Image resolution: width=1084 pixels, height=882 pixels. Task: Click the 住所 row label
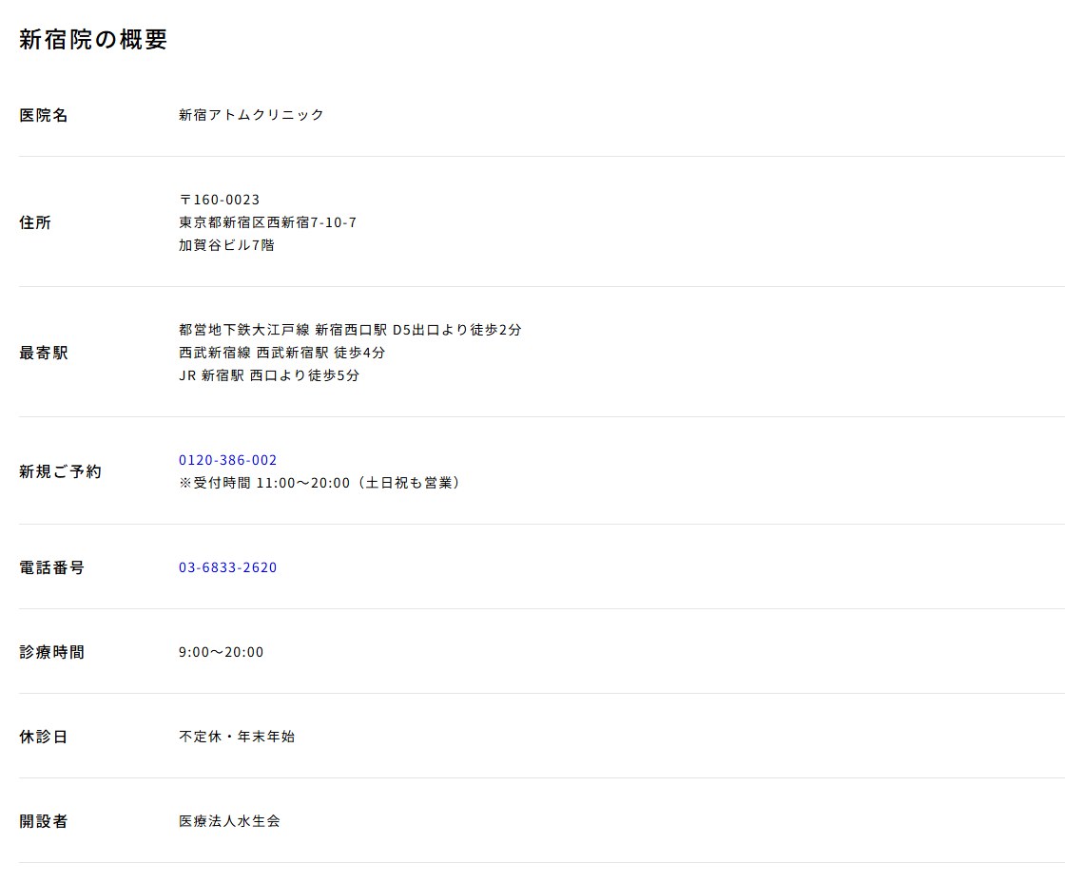click(35, 222)
